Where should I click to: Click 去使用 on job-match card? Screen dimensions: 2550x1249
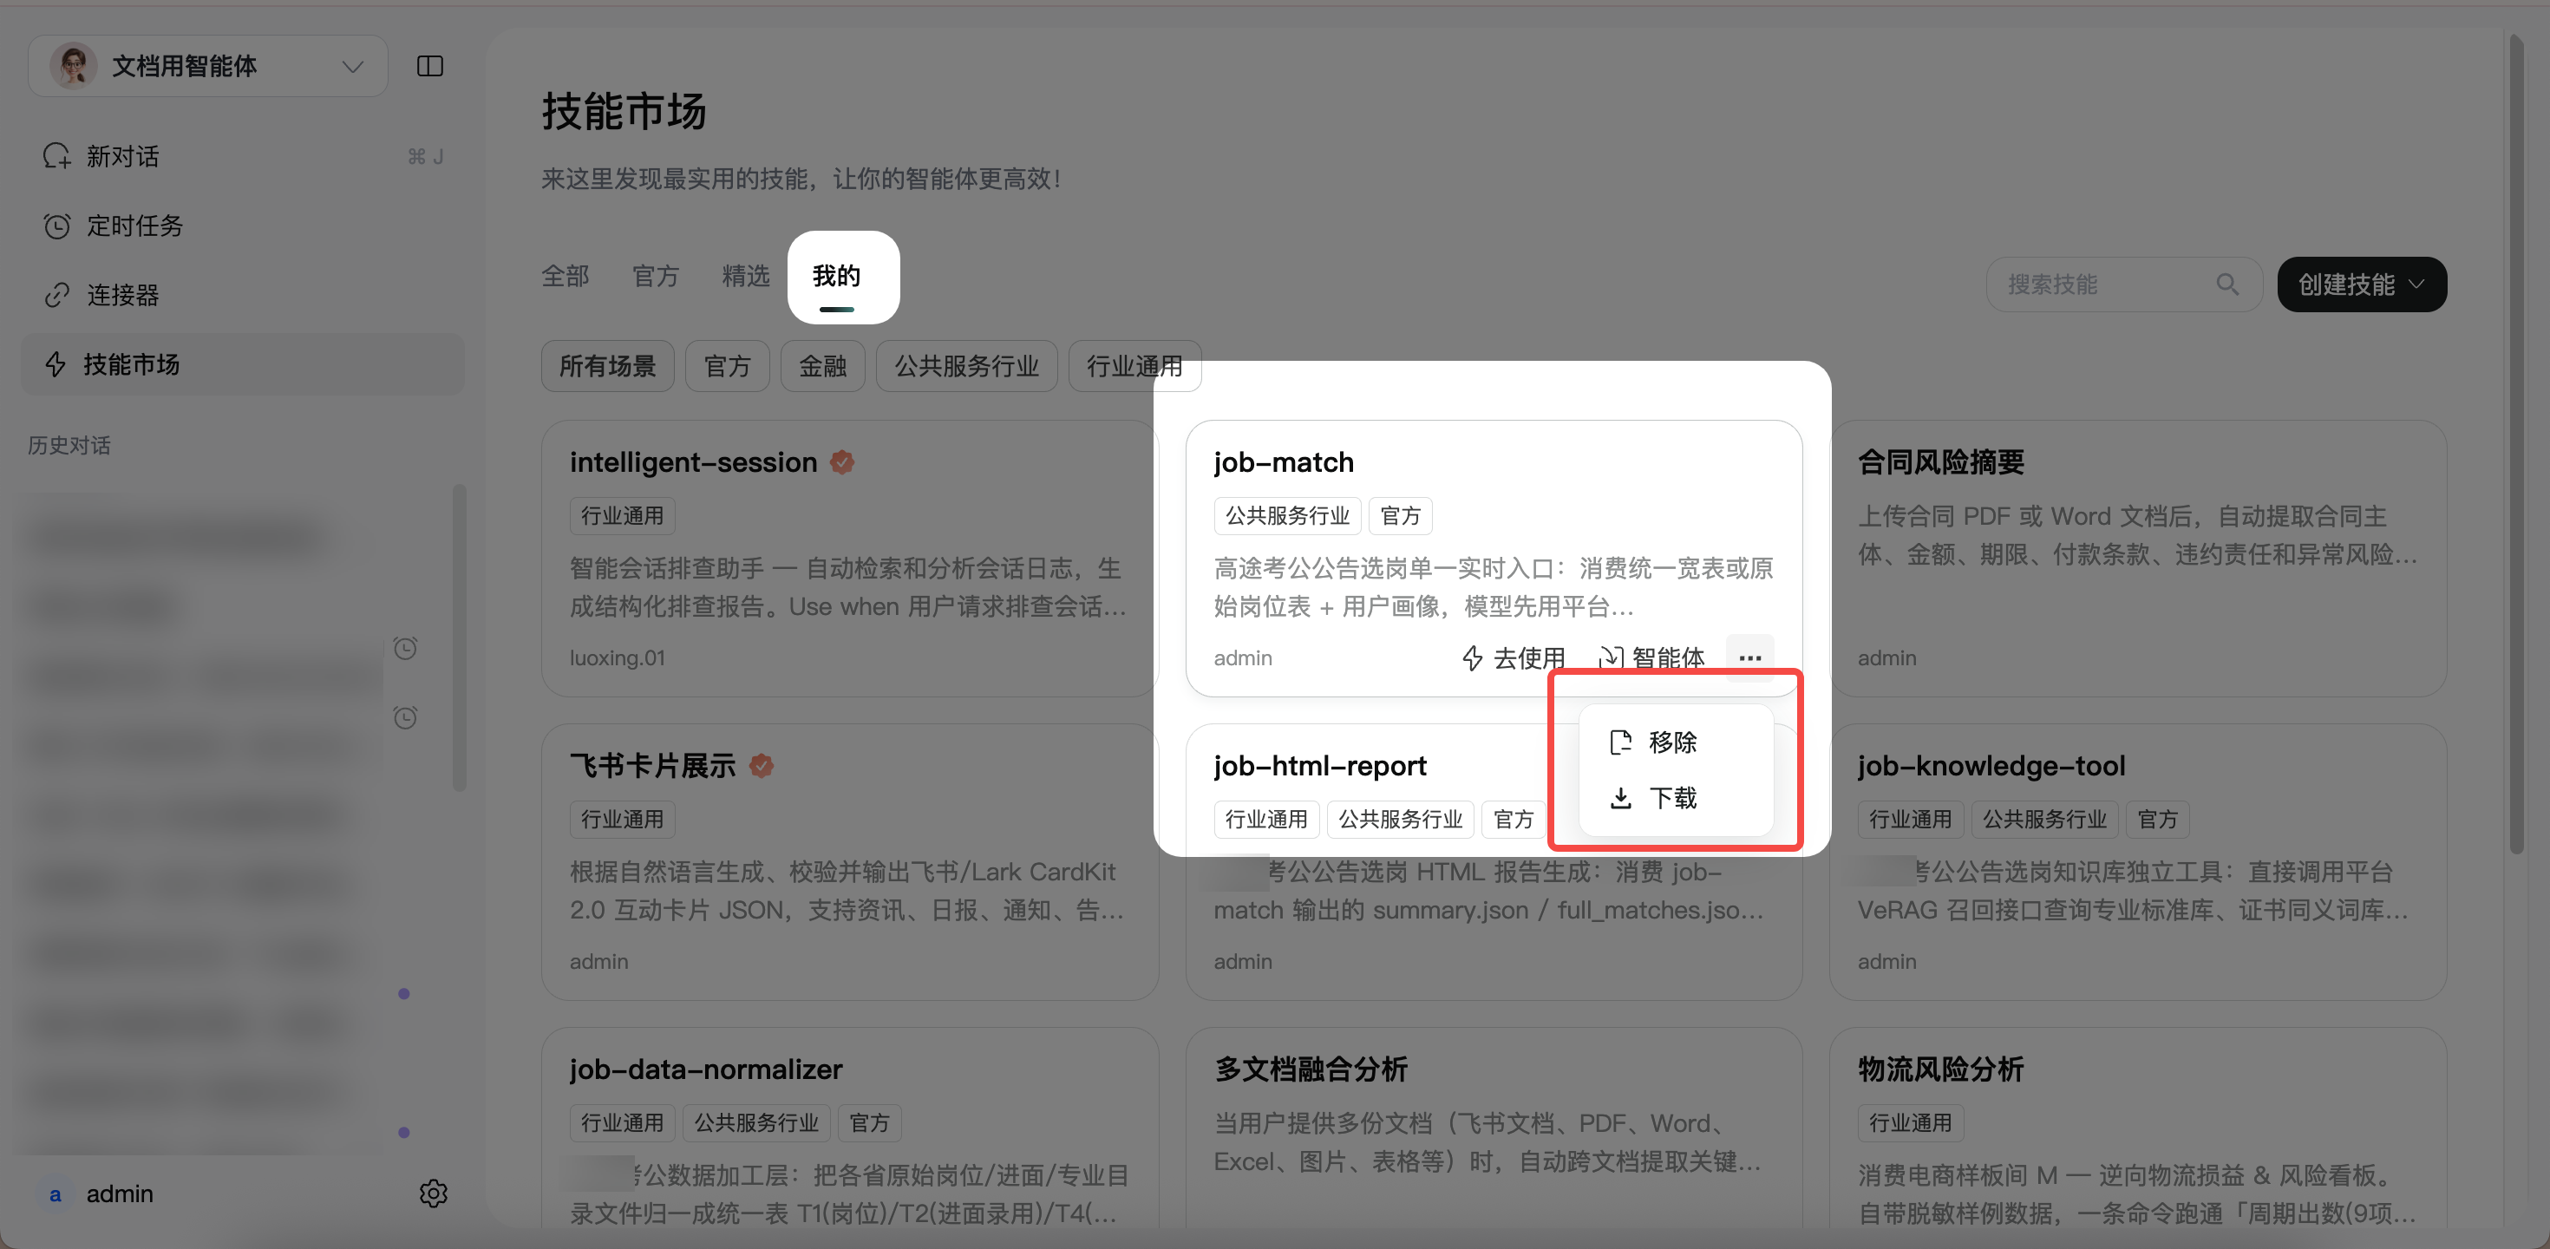[x=1514, y=658]
